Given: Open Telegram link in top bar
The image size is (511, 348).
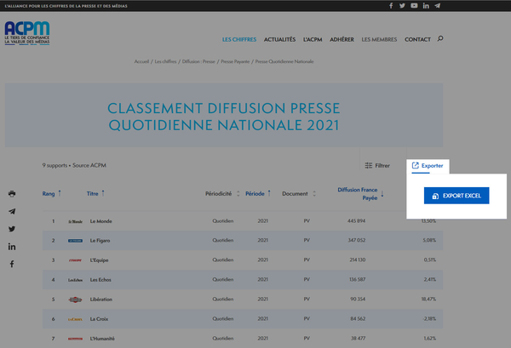Looking at the screenshot, I should tap(438, 6).
